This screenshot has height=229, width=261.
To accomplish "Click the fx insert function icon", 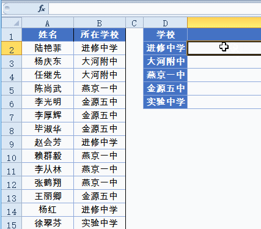I will point(42,9).
